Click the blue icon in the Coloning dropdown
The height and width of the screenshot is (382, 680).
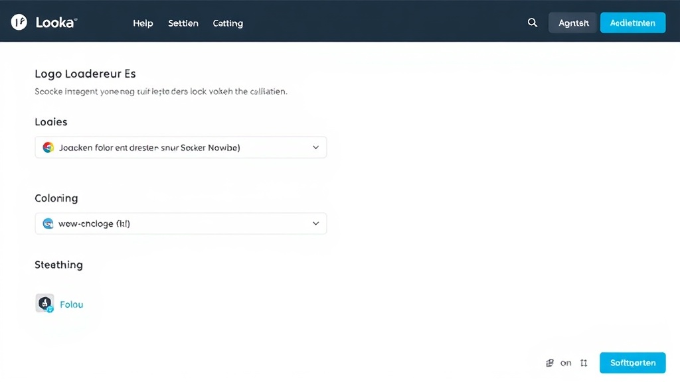(x=48, y=223)
